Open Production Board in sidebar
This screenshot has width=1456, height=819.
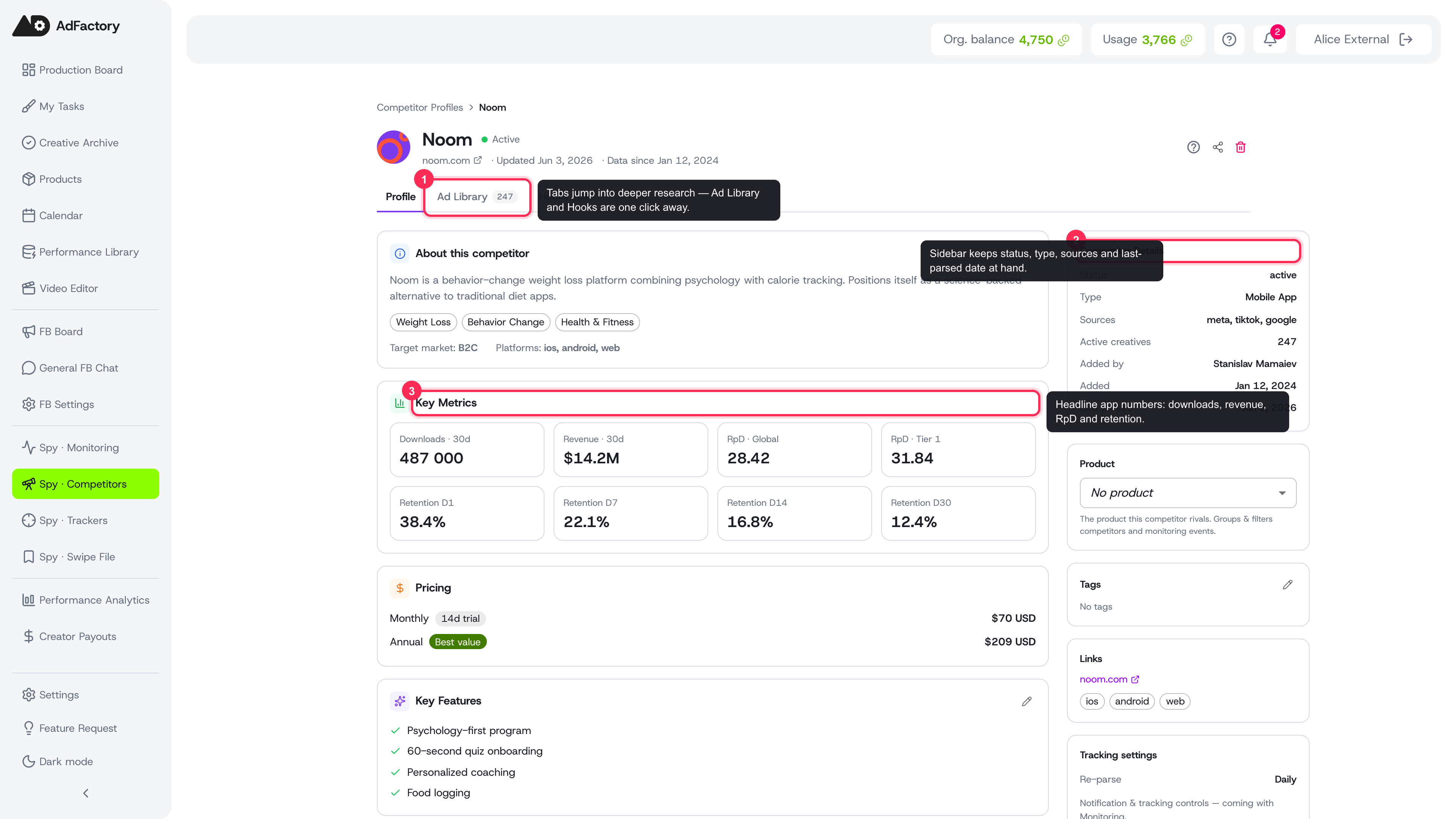click(85, 69)
